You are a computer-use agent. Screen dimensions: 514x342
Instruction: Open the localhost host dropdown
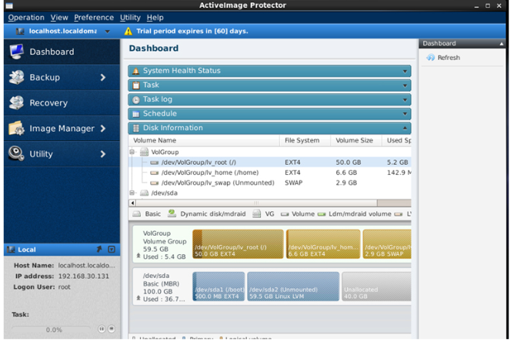pos(107,32)
